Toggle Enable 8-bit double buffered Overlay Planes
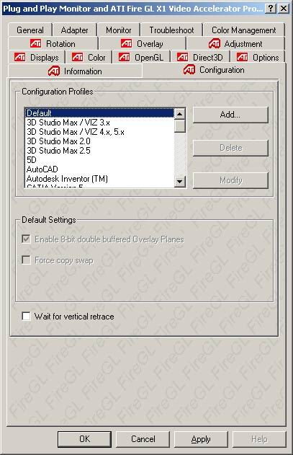 [26, 239]
